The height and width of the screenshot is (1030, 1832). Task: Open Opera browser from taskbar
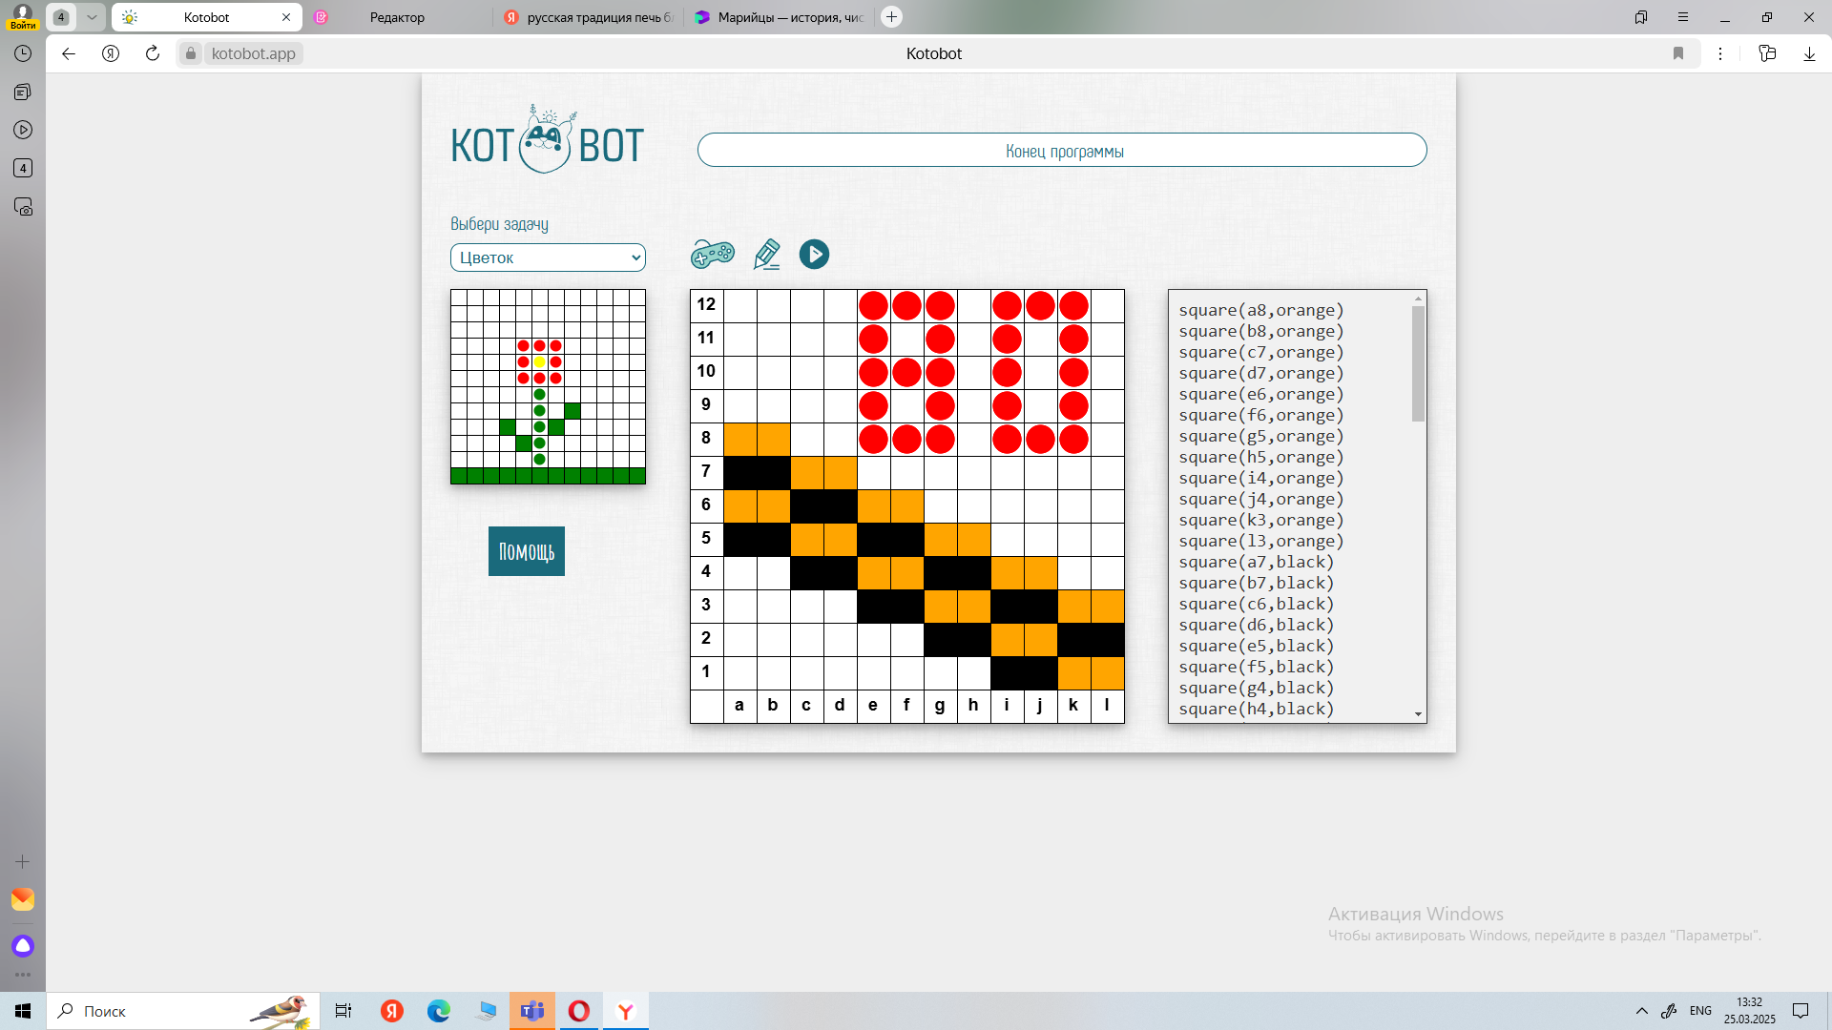579,1011
